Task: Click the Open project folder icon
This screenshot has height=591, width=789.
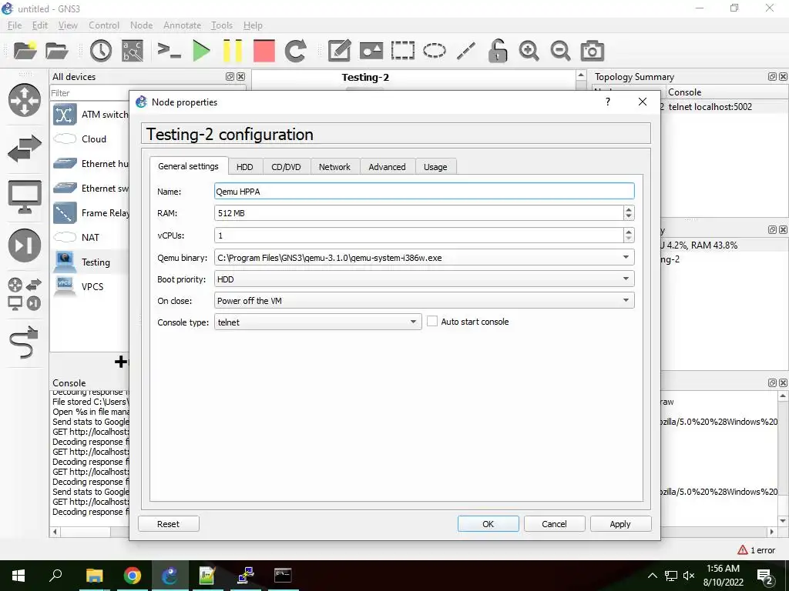Action: point(56,51)
